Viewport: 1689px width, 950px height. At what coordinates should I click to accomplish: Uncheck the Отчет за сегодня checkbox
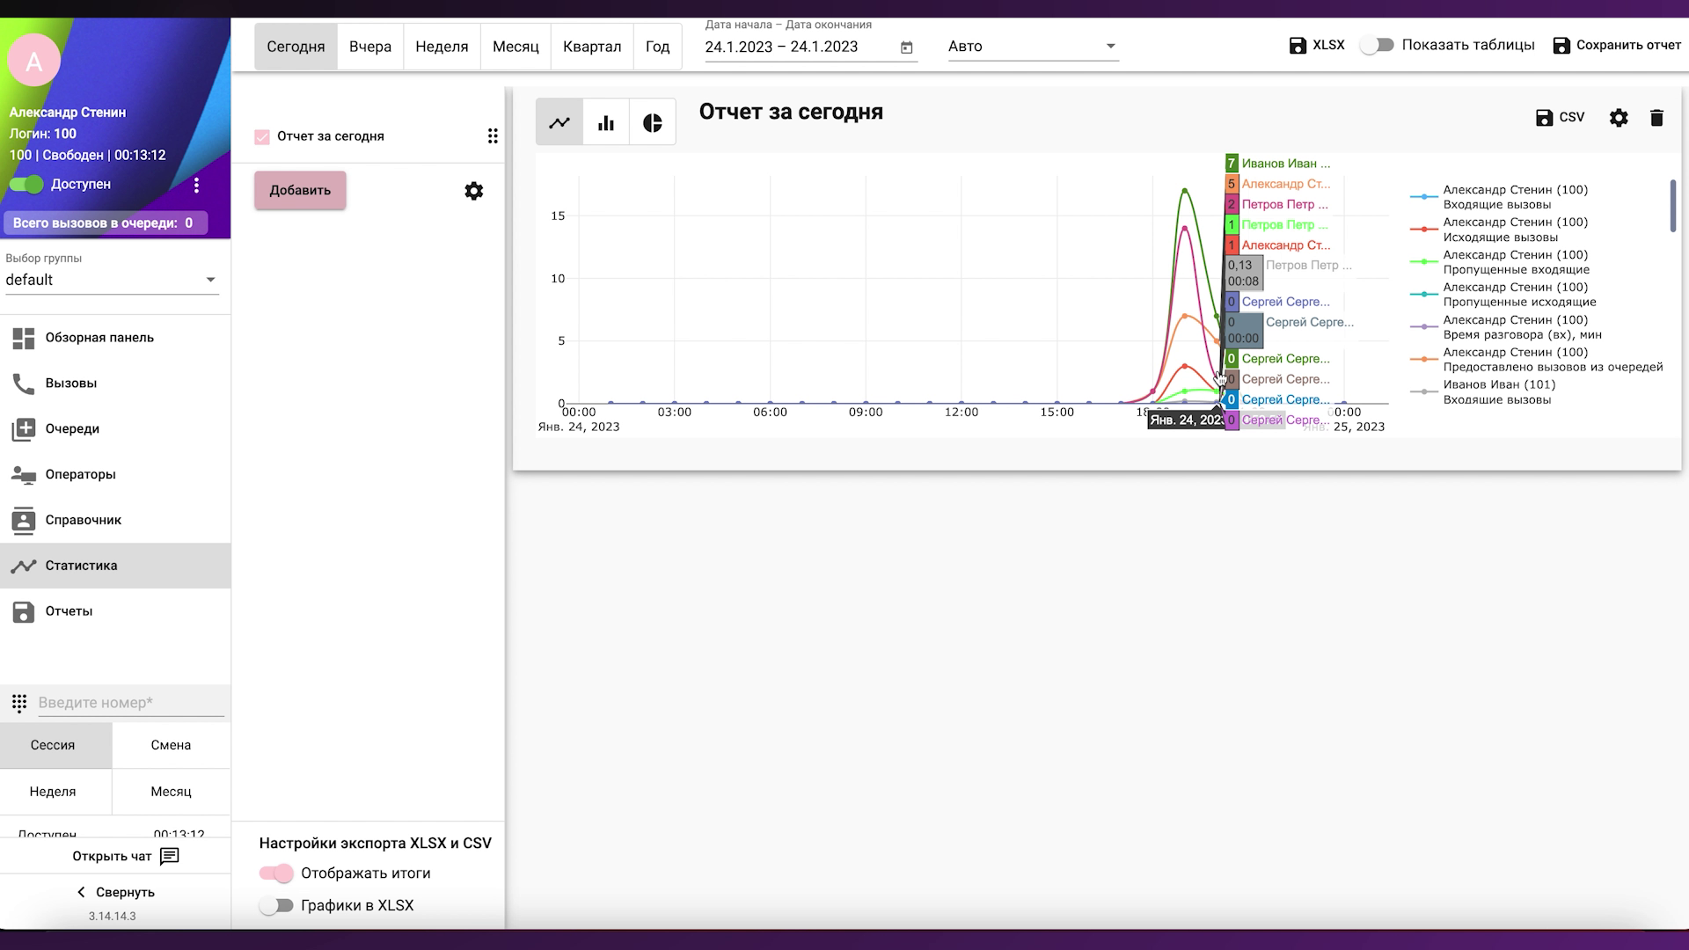[262, 136]
